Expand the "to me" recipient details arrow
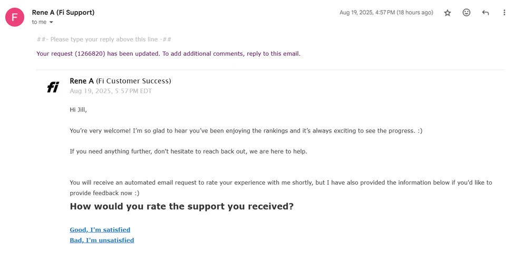Screen dimensions: 506x262 click(51, 22)
